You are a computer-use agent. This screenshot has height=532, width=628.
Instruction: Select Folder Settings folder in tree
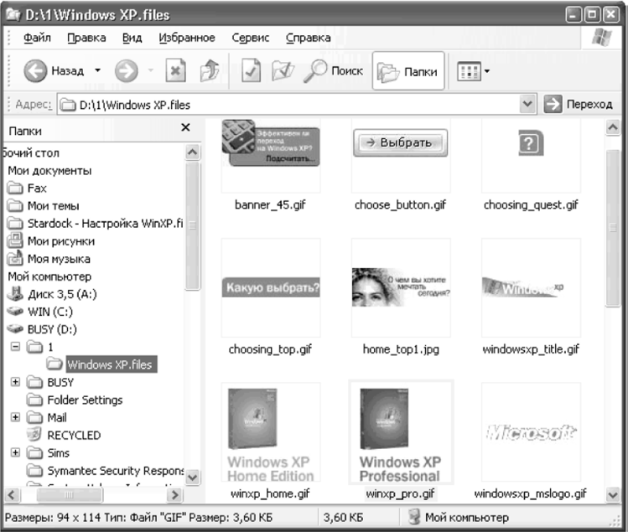[x=75, y=400]
